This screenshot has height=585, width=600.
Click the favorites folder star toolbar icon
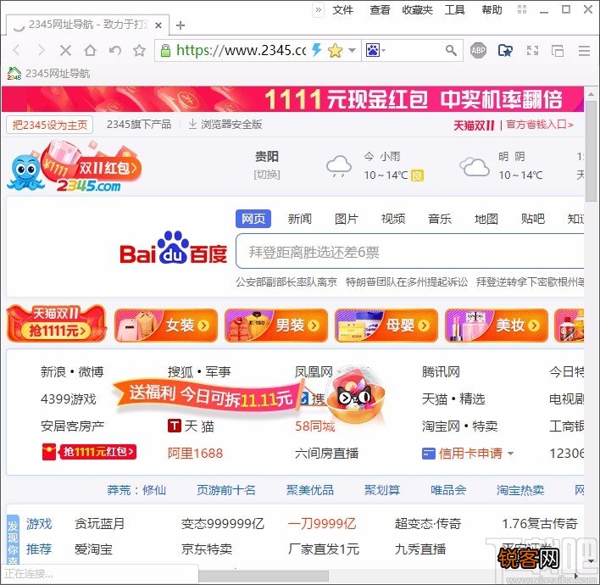(x=505, y=50)
